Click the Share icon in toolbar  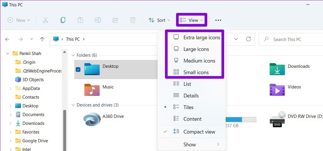[x=115, y=20]
